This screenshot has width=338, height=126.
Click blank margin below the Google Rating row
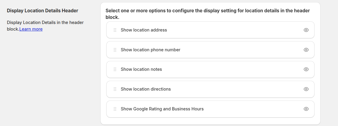[210, 121]
